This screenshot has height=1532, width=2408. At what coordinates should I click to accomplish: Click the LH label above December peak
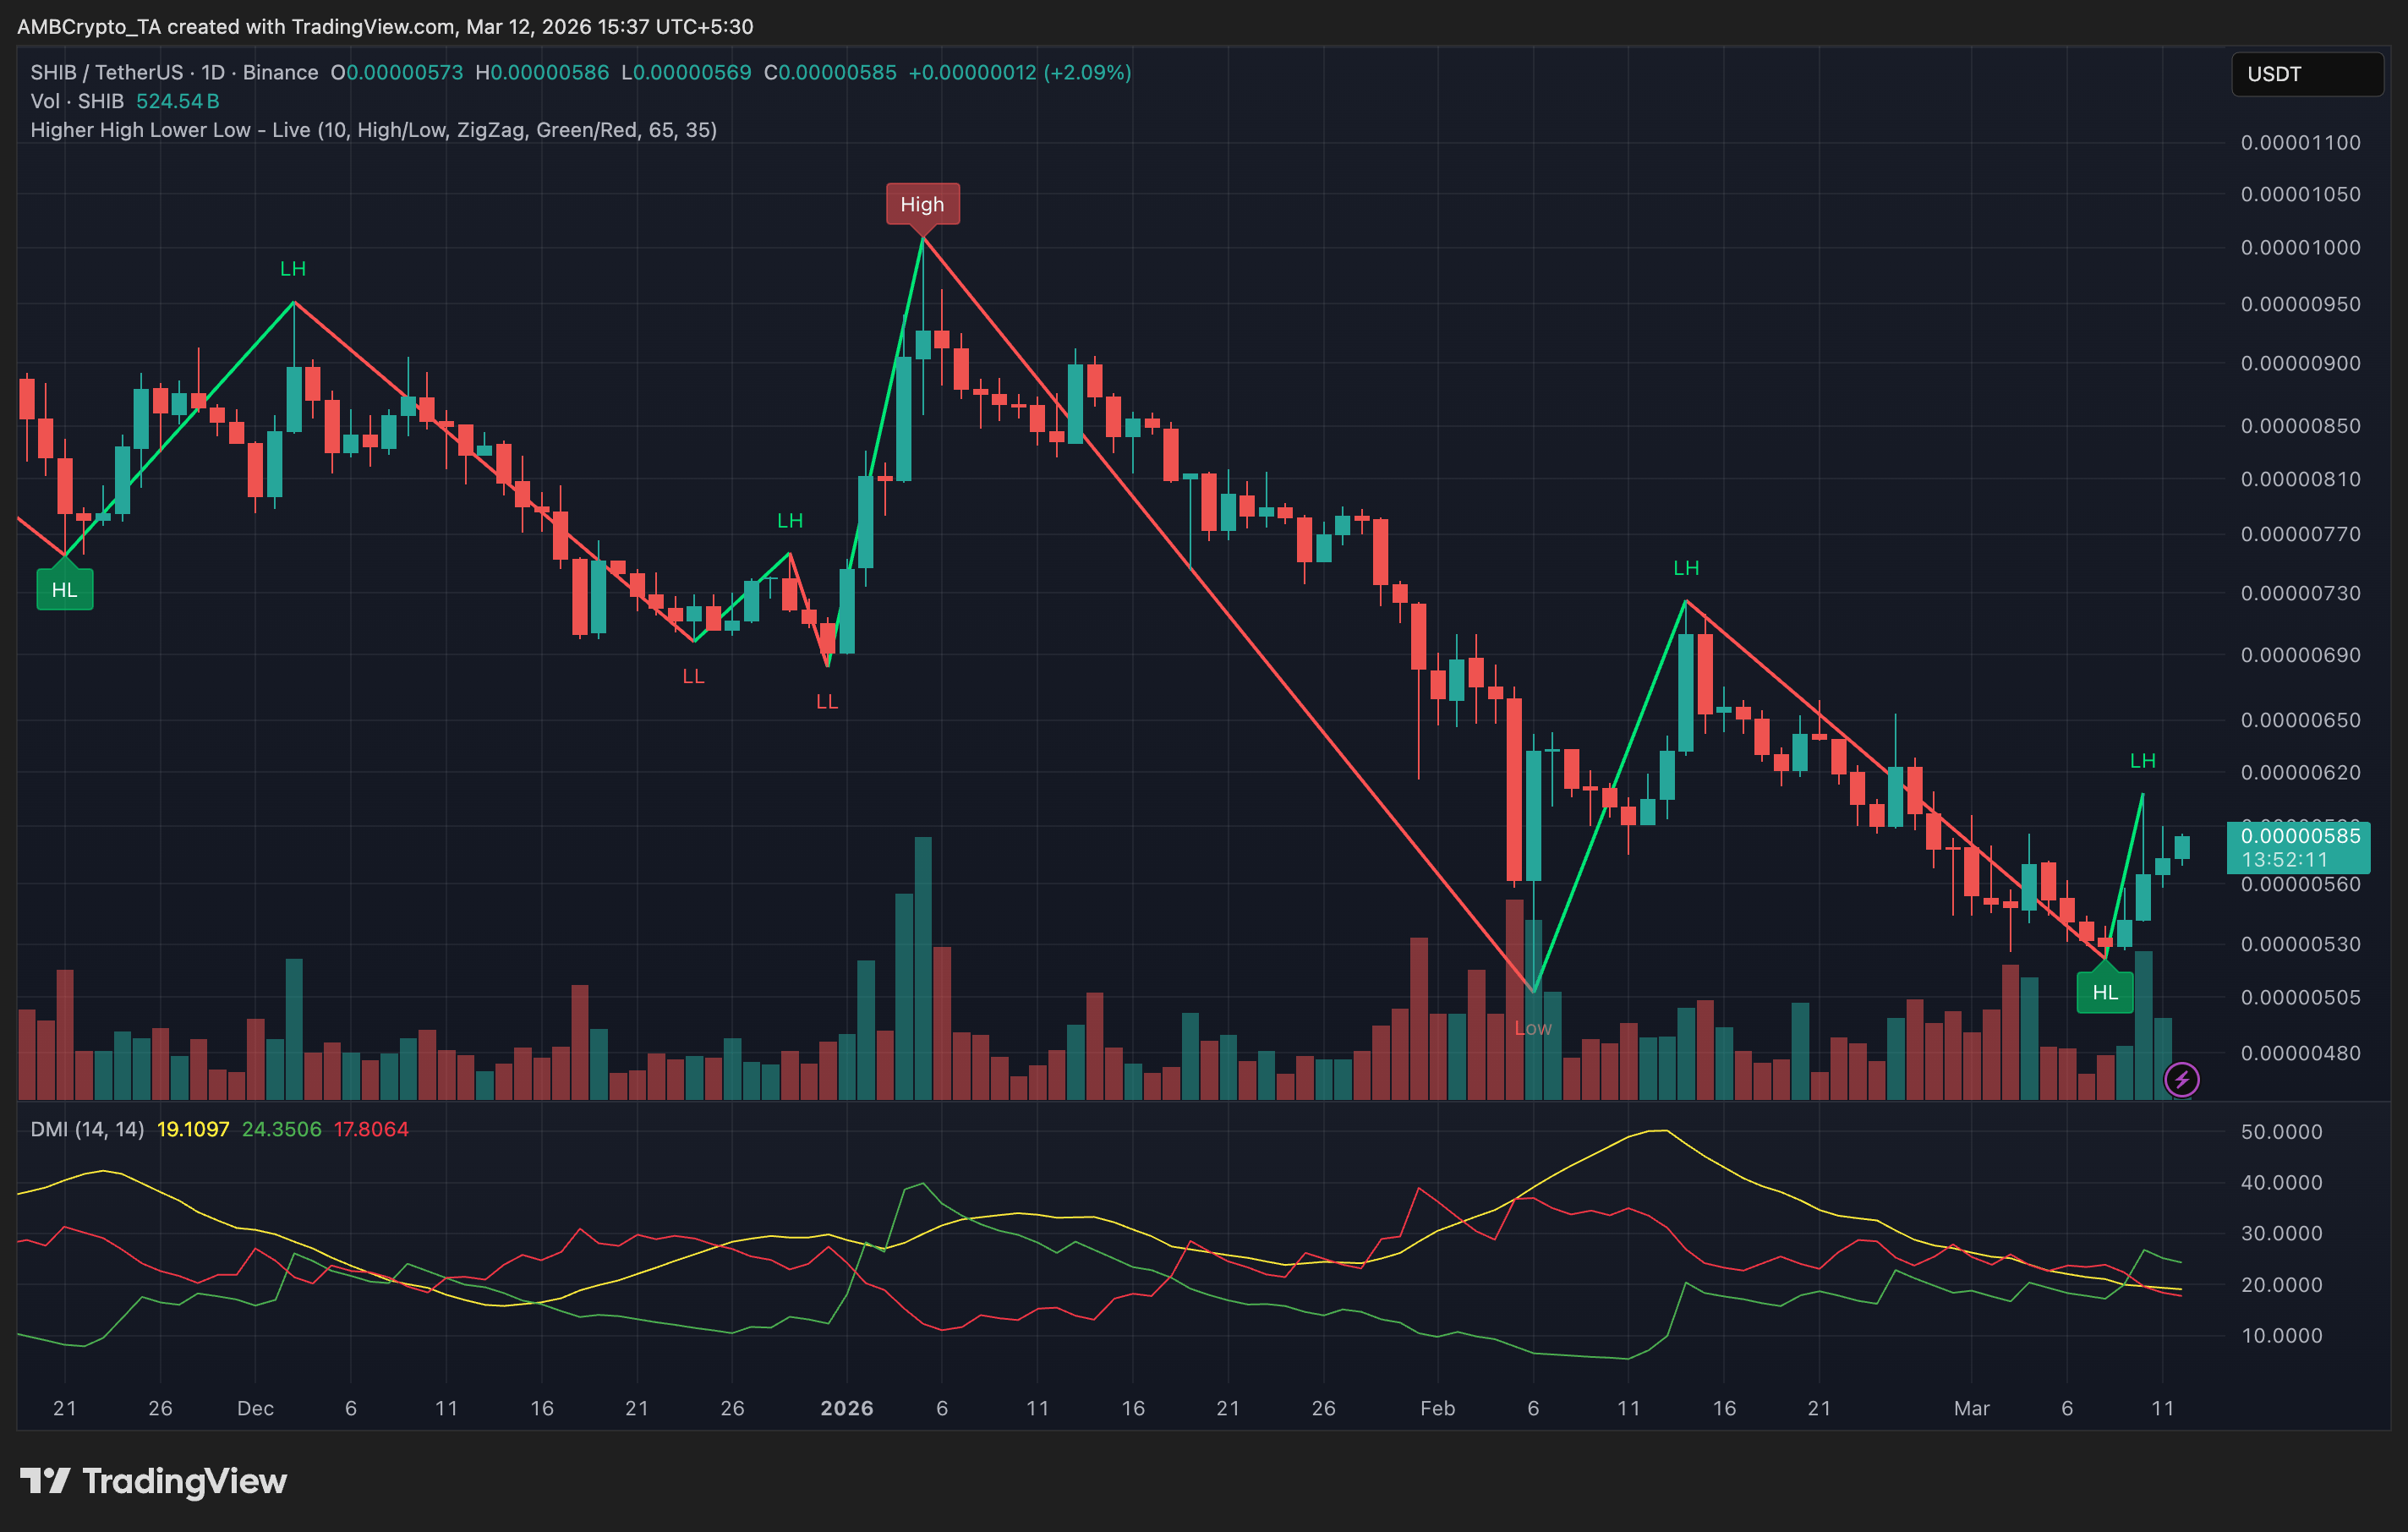pyautogui.click(x=293, y=269)
